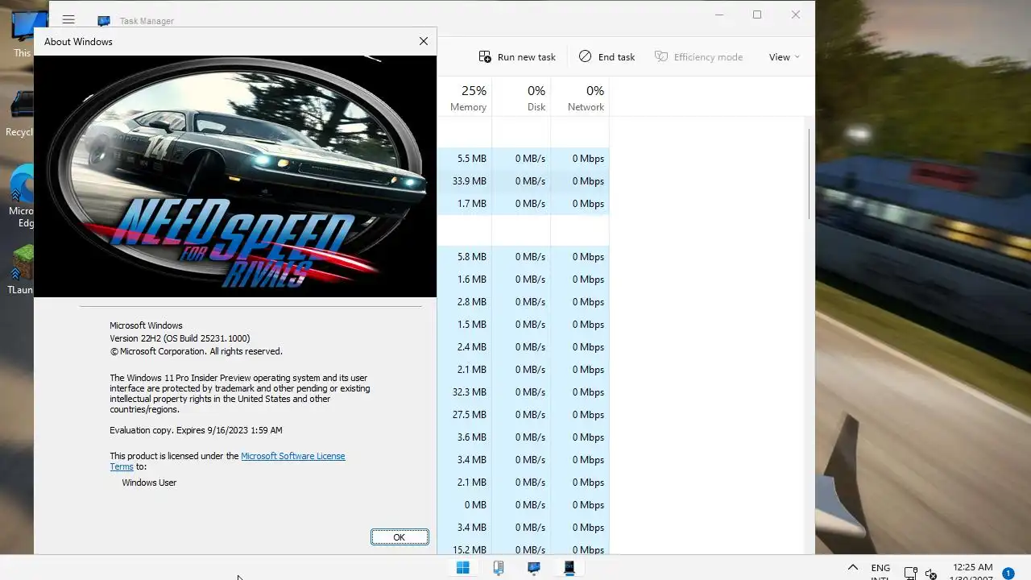Click disk value in 5.8 MB row
The height and width of the screenshot is (580, 1031).
[x=522, y=257]
